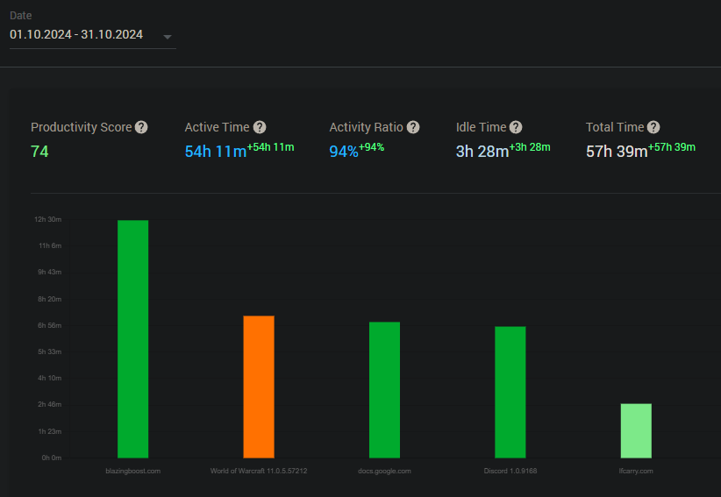The width and height of the screenshot is (721, 497).
Task: Click the Discord 1.0.9168 axis label
Action: (x=510, y=471)
